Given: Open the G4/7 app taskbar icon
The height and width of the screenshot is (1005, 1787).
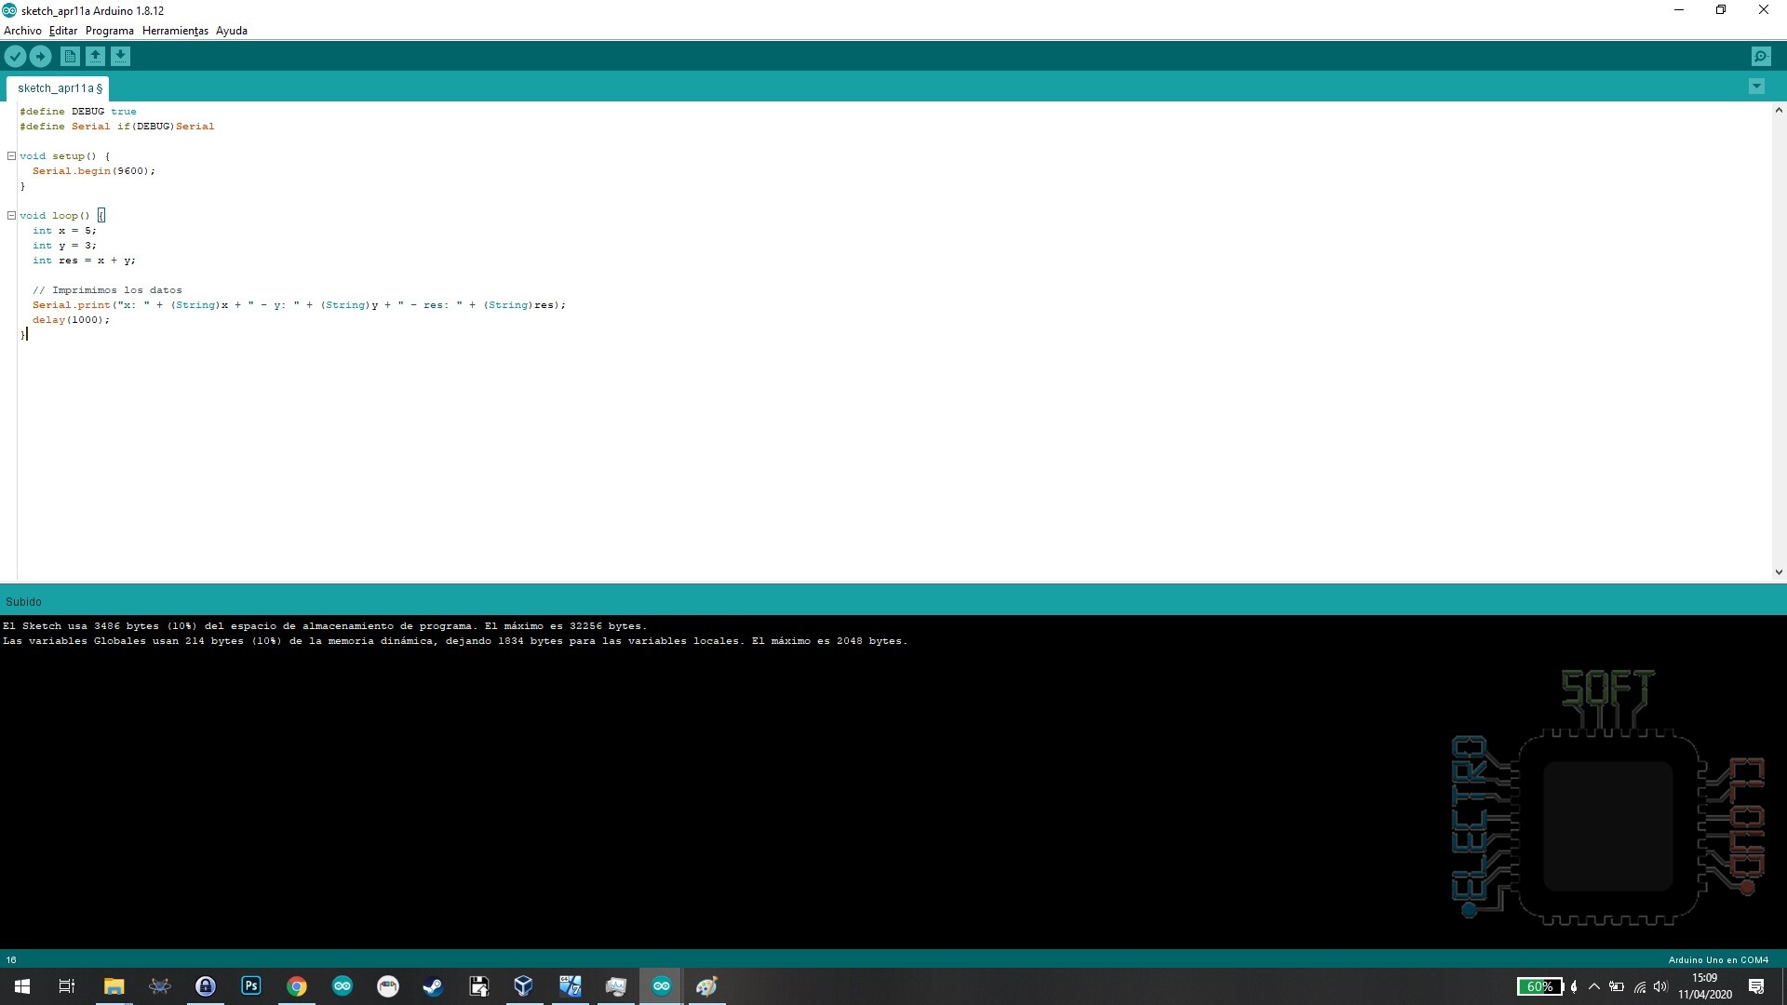Looking at the screenshot, I should coord(570,986).
